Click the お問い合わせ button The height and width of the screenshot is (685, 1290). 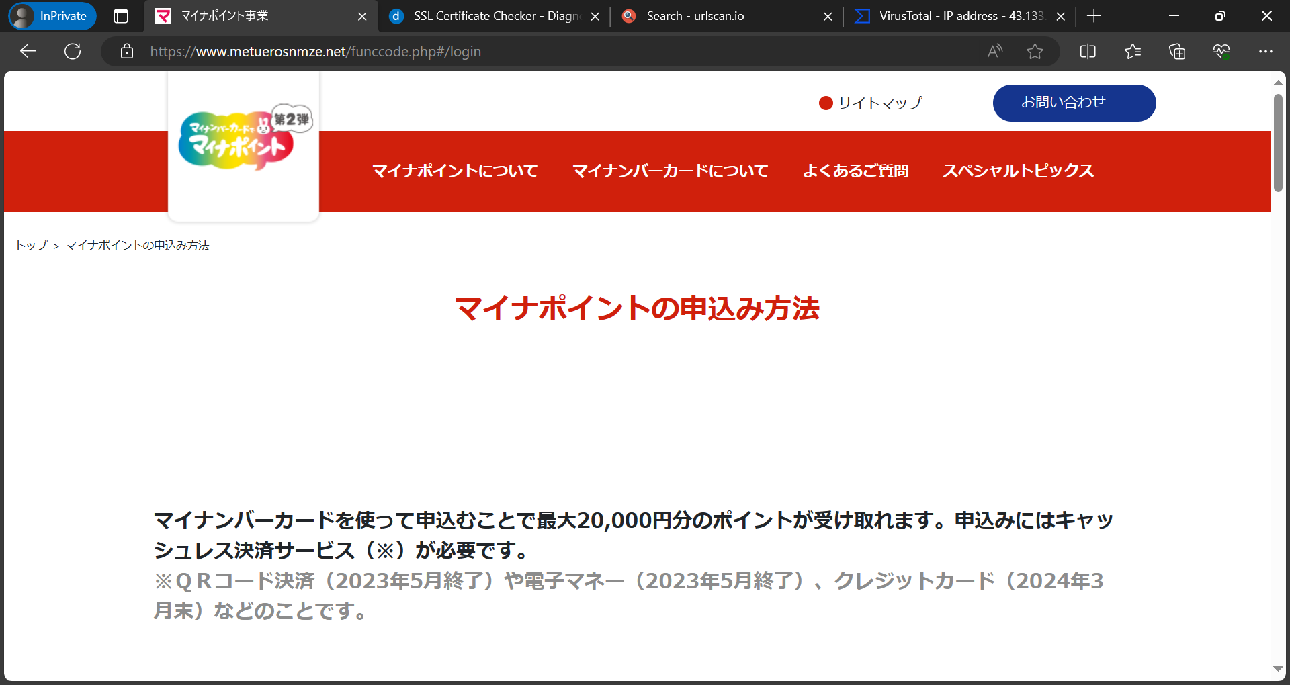[1074, 103]
